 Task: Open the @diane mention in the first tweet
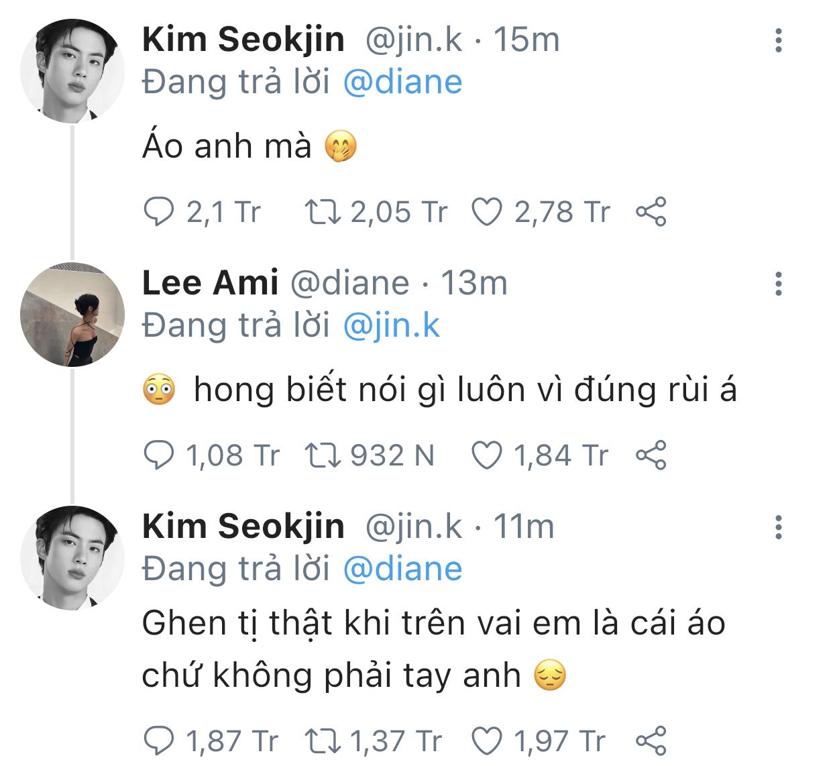[402, 83]
